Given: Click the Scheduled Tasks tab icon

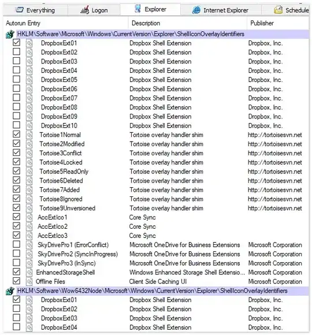Looking at the screenshot, I should 278,10.
